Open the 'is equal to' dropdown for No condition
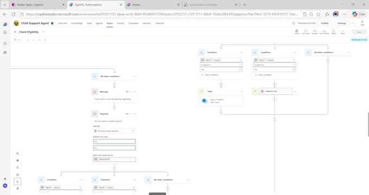 point(275,64)
